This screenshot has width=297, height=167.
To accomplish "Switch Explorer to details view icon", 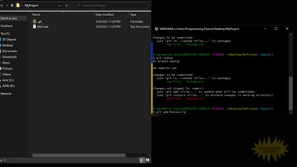I will tap(142, 161).
